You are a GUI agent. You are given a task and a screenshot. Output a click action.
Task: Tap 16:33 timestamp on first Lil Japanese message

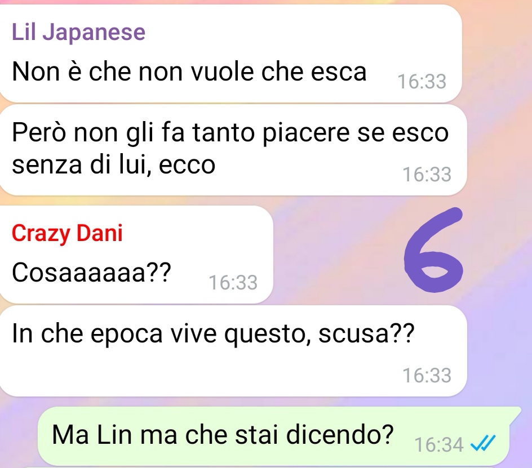(x=422, y=82)
